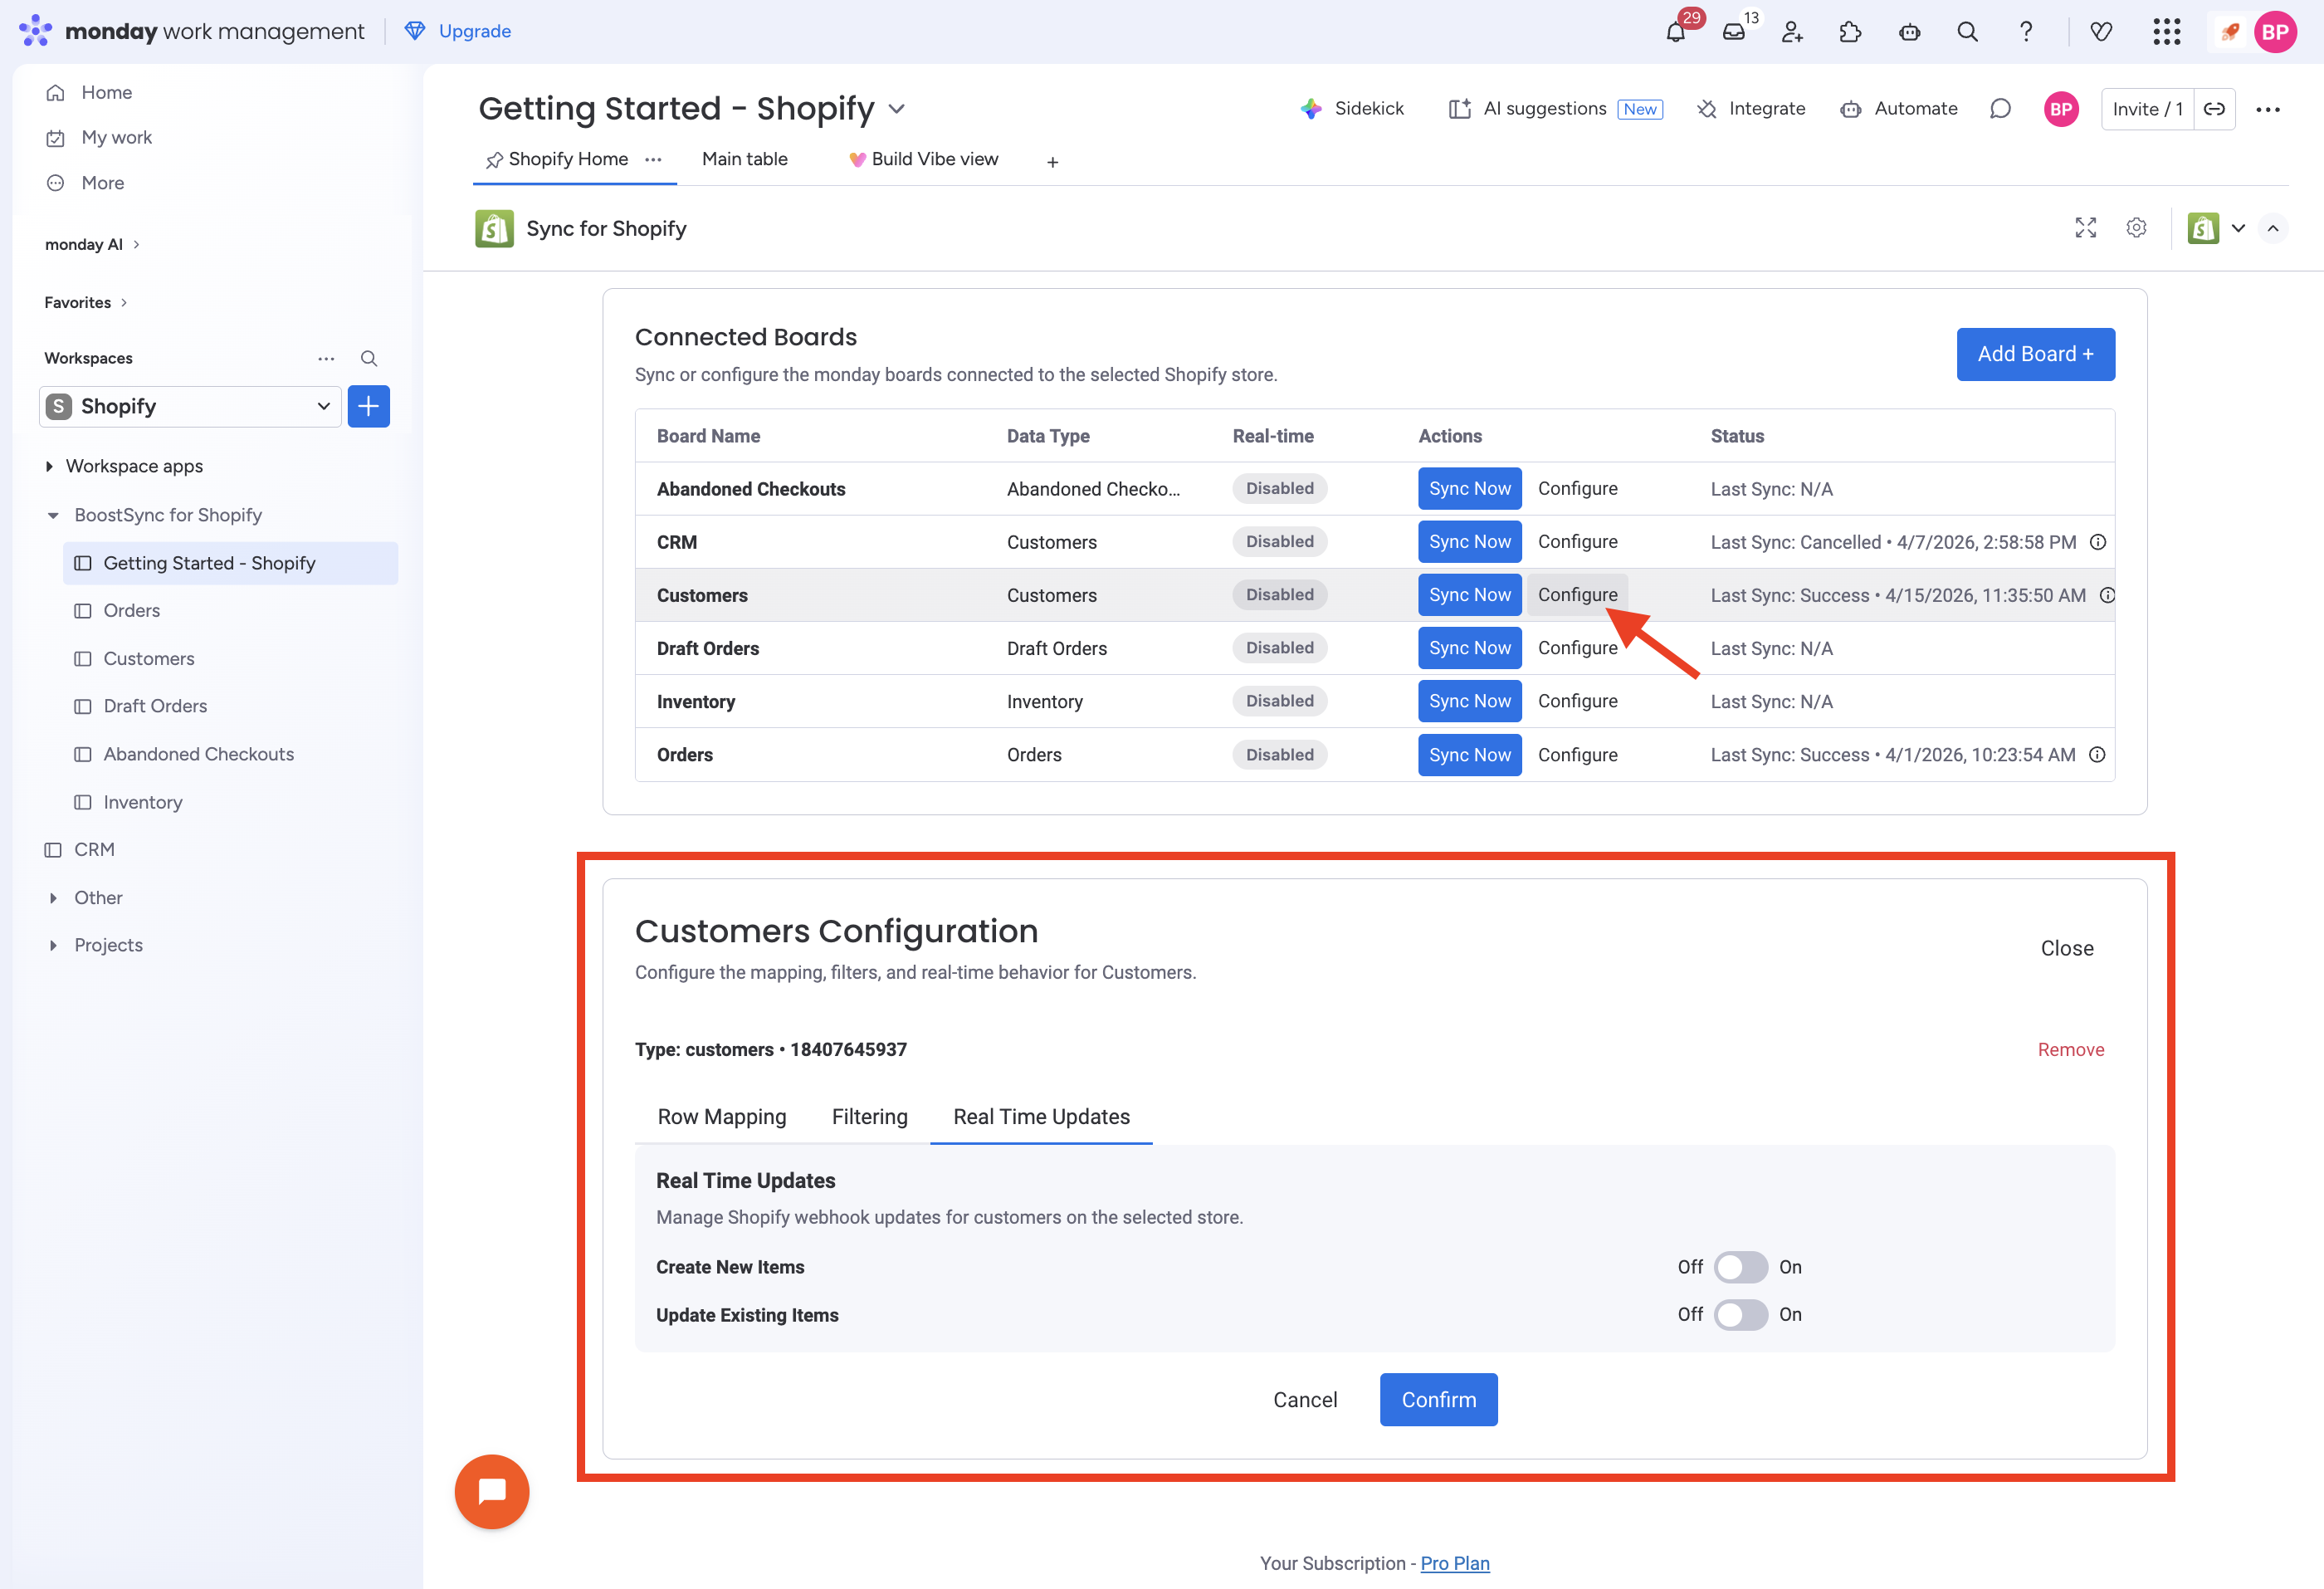The image size is (2324, 1589).
Task: Switch to Filtering tab
Action: [x=869, y=1117]
